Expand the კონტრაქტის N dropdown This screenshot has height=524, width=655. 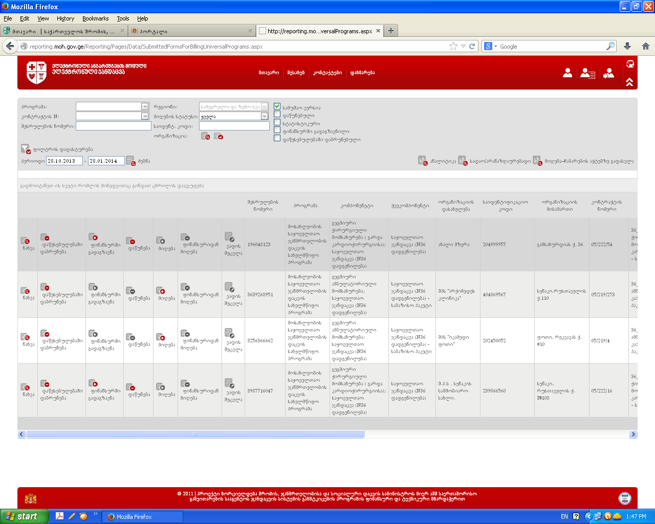[145, 116]
